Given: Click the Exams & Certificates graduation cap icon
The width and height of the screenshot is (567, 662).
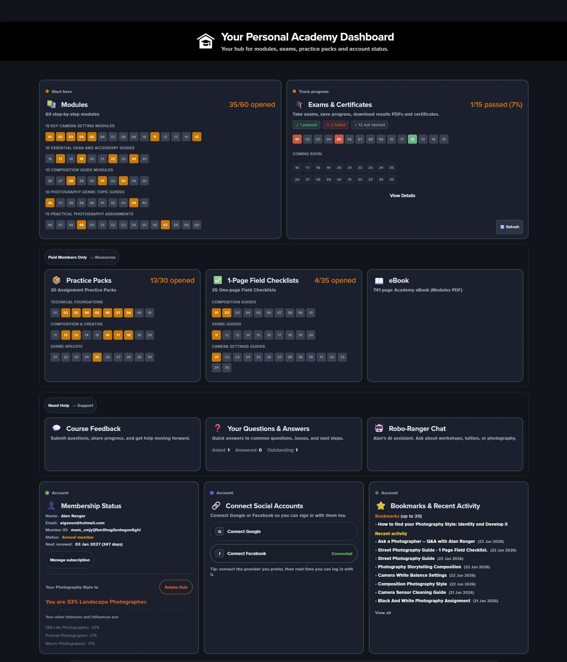Looking at the screenshot, I should (299, 104).
